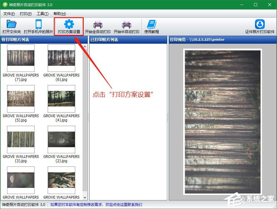Open the 帮助 menu

[59, 14]
